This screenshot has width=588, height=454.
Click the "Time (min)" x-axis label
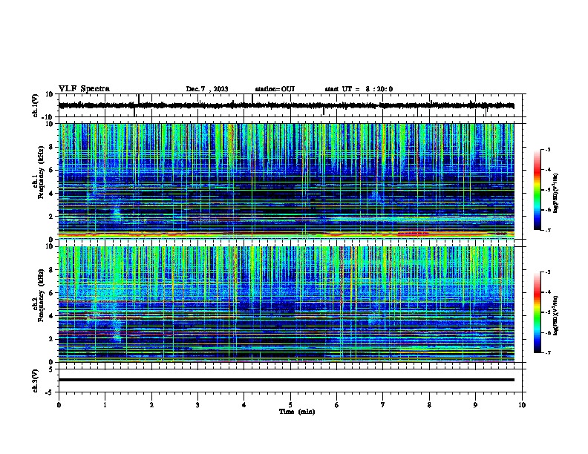click(297, 412)
